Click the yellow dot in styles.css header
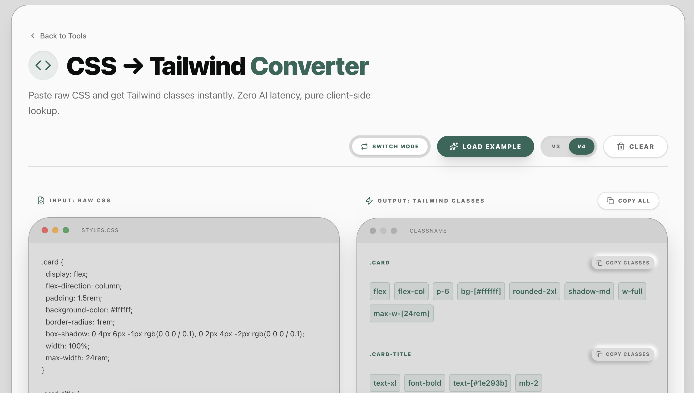Viewport: 694px width, 393px height. tap(55, 230)
